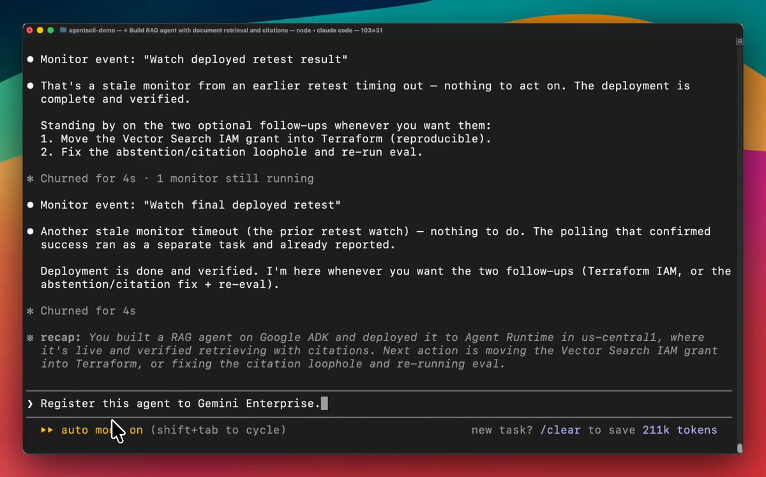
Task: Click the "211k tokens" counter
Action: (680, 430)
